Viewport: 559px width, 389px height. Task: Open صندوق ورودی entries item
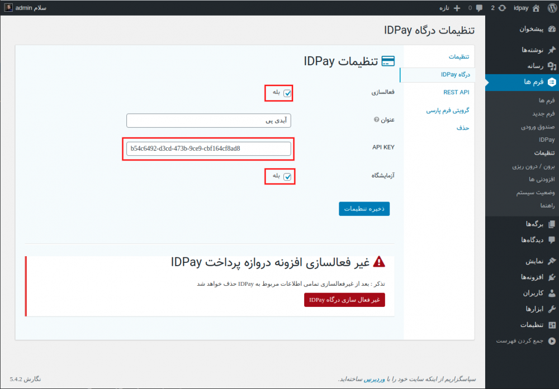(x=538, y=127)
